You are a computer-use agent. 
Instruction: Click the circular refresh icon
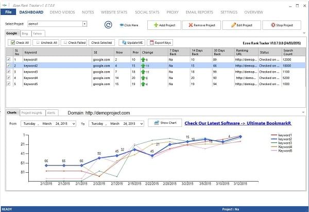(x=108, y=24)
